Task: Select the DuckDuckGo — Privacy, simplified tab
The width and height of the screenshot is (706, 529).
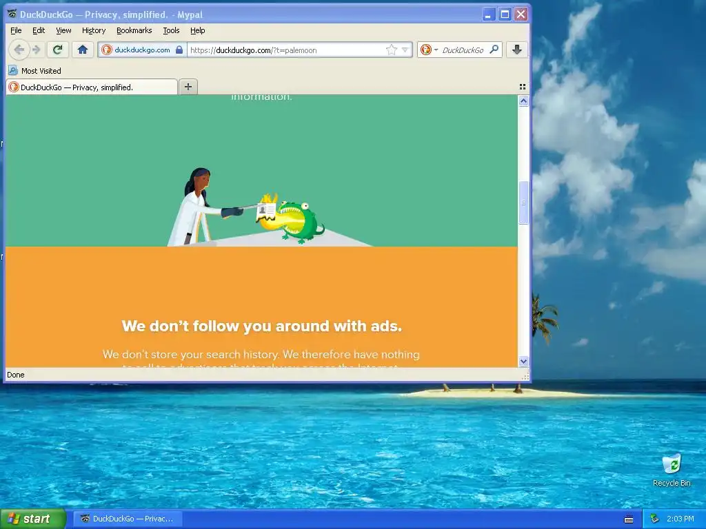Action: point(92,87)
